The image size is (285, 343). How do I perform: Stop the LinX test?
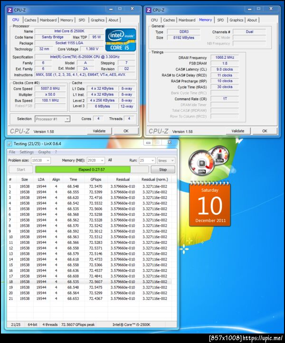(x=163, y=169)
